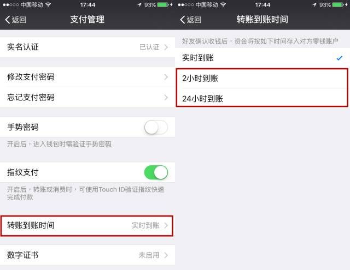Tap back arrow on 支付管理 screen
Image resolution: width=350 pixels, height=270 pixels.
(x=8, y=20)
